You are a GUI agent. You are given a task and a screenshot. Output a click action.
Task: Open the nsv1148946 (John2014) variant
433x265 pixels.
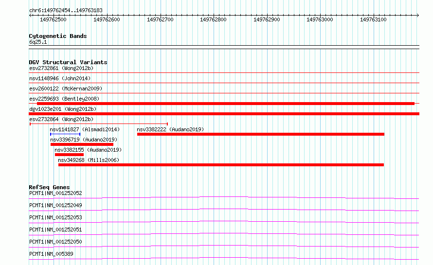point(60,78)
